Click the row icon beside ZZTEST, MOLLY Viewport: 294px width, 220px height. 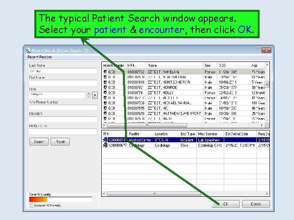[x=105, y=92]
